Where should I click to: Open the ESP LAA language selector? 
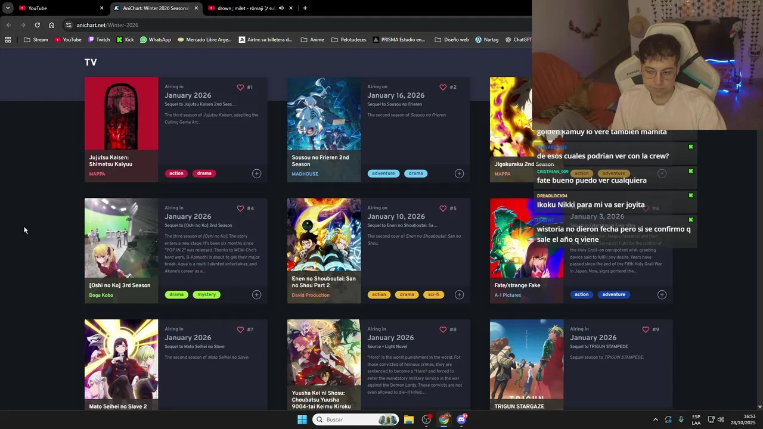pos(696,419)
